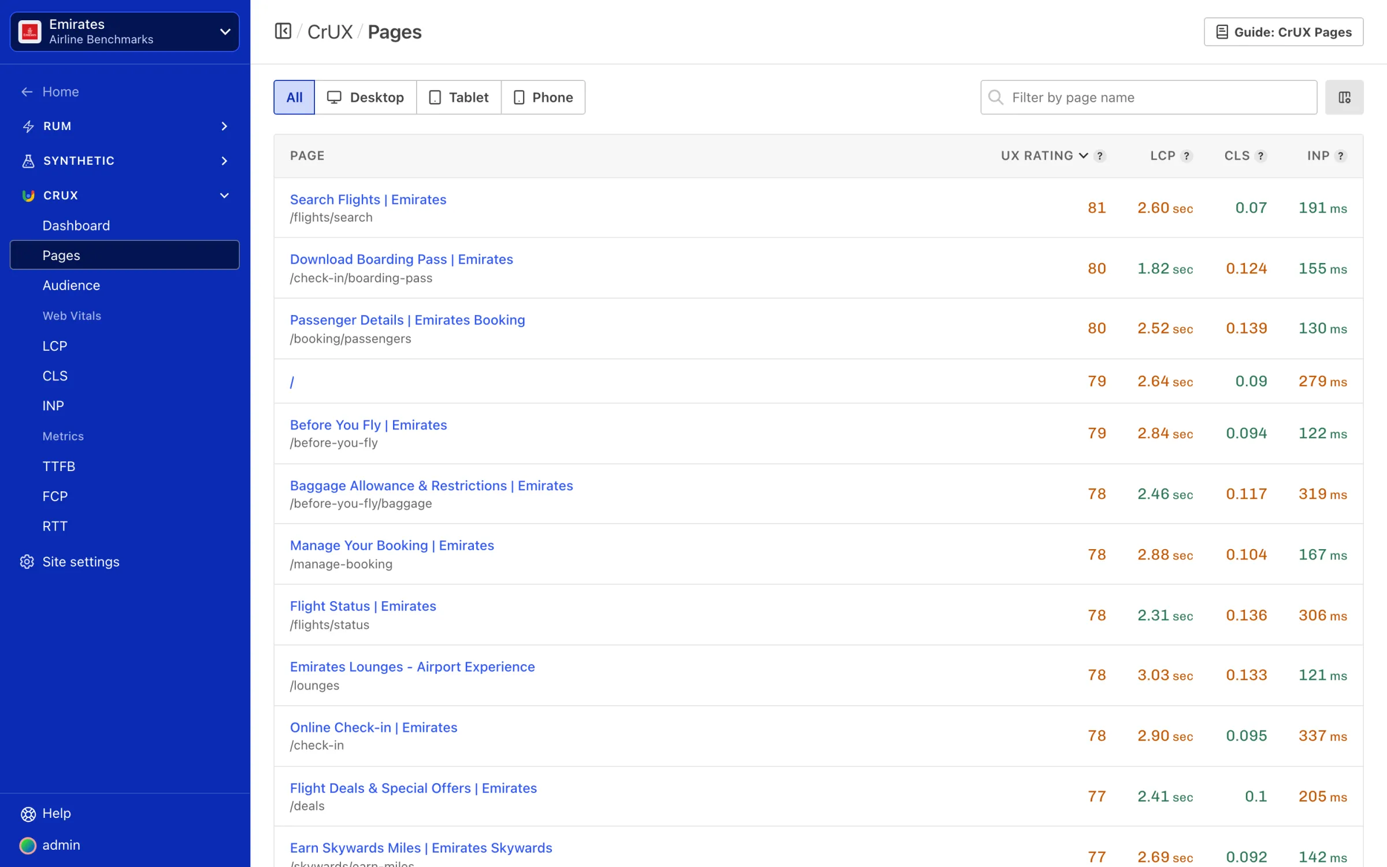Expand the RUM section chevron
This screenshot has width=1387, height=867.
coord(224,127)
